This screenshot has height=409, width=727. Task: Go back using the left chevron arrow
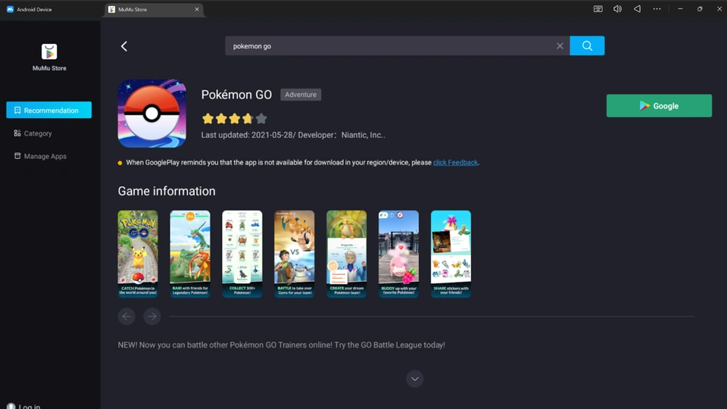[x=123, y=46]
